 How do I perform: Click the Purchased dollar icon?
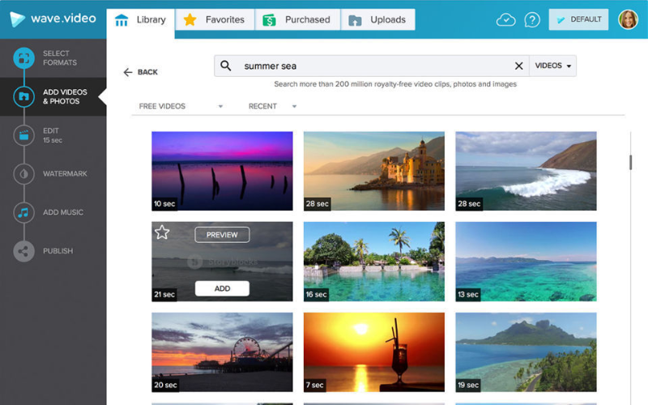point(269,19)
